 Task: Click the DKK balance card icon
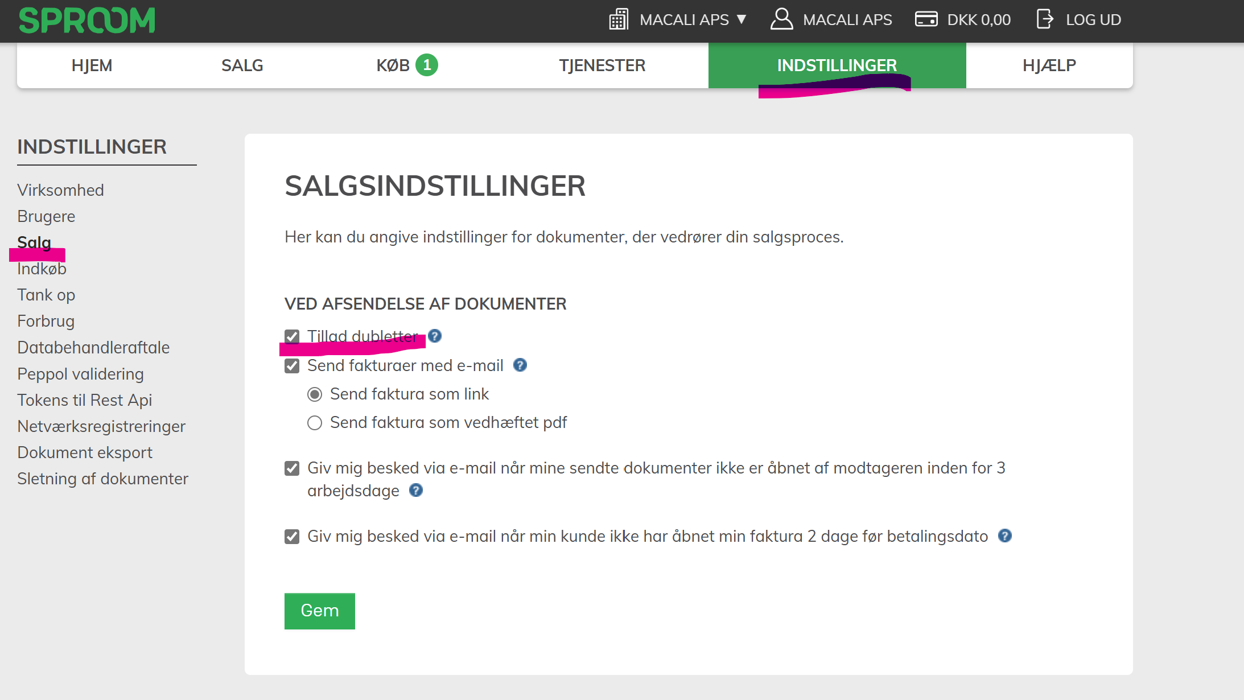pos(926,19)
